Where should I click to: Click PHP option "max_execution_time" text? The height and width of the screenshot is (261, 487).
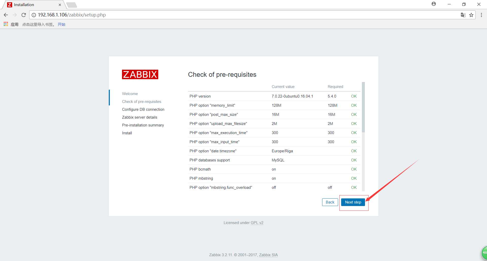(218, 133)
